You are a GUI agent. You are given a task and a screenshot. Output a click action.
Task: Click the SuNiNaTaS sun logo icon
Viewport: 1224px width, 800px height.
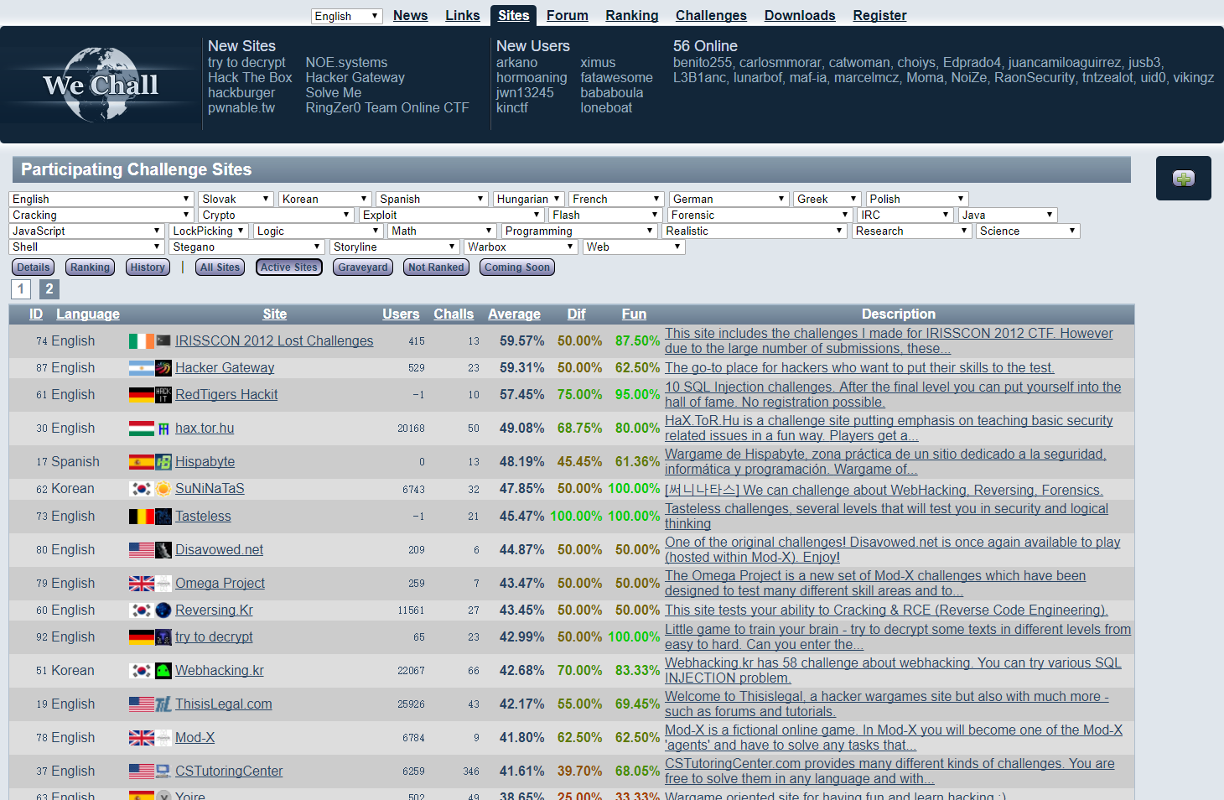tap(163, 488)
